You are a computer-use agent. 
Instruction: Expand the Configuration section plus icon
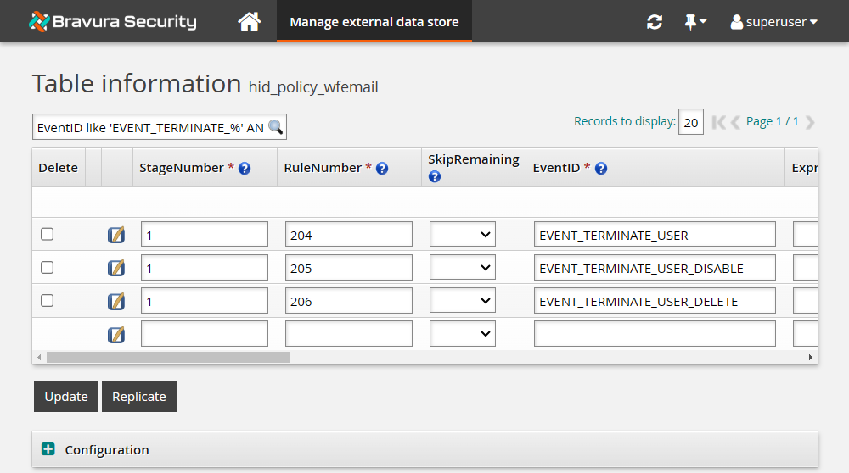(48, 449)
